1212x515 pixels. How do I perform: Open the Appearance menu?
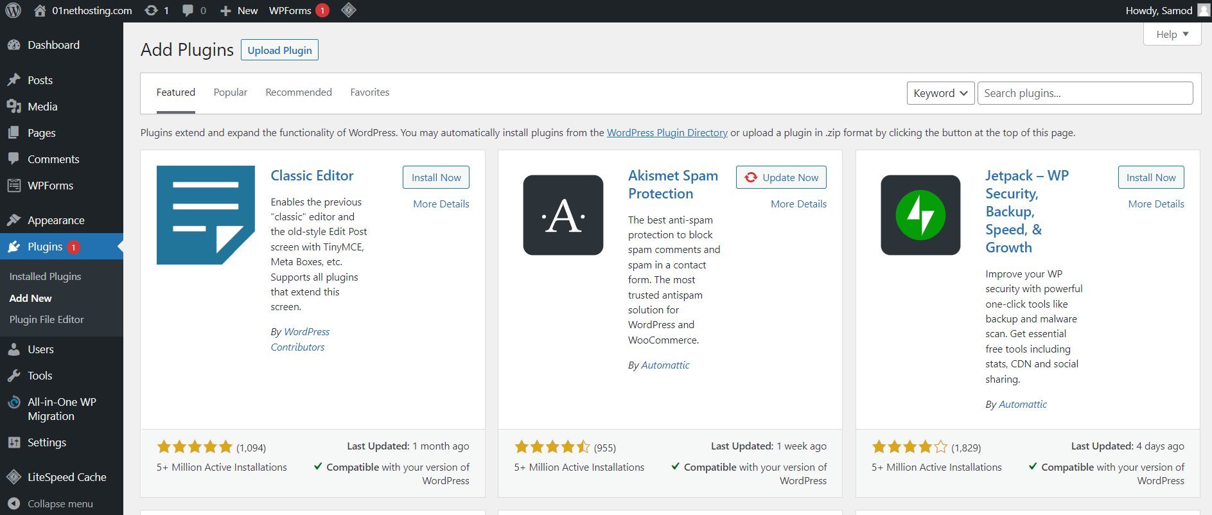click(62, 220)
